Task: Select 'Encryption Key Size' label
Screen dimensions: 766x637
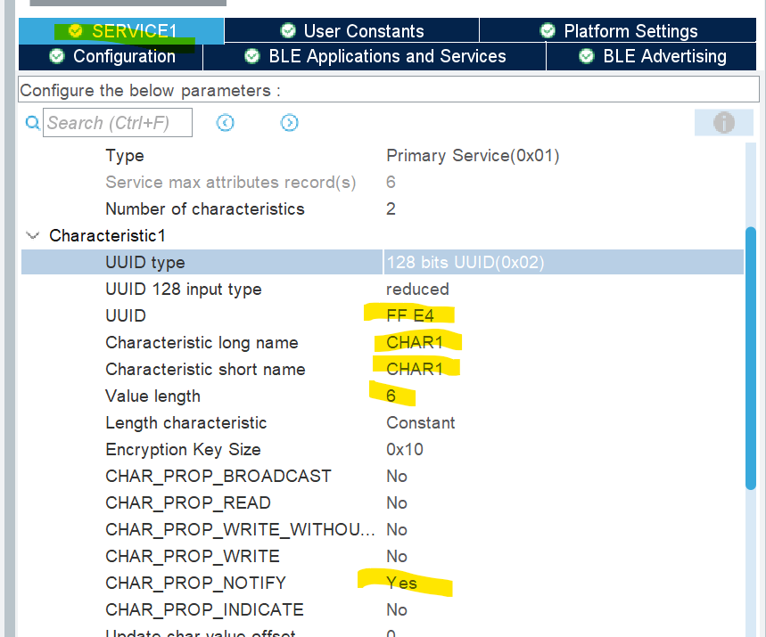Action: [183, 450]
